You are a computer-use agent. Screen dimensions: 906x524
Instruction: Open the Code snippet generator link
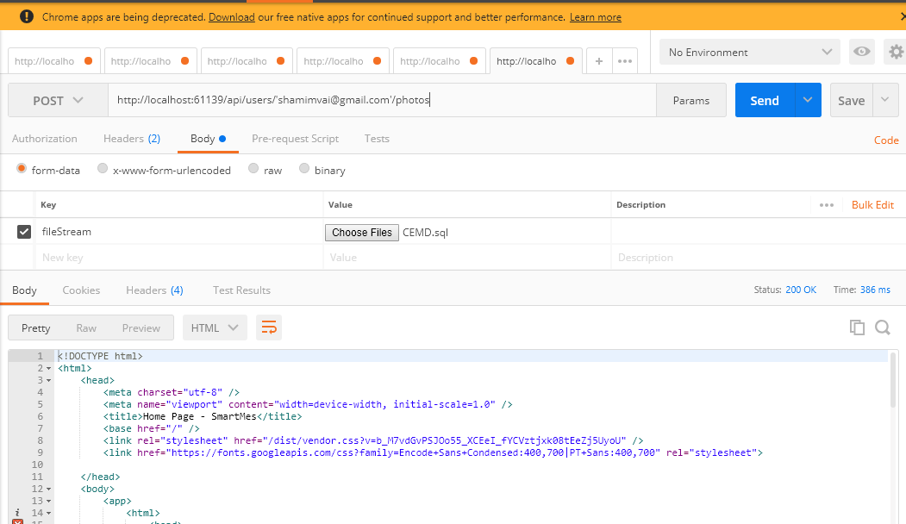click(886, 140)
